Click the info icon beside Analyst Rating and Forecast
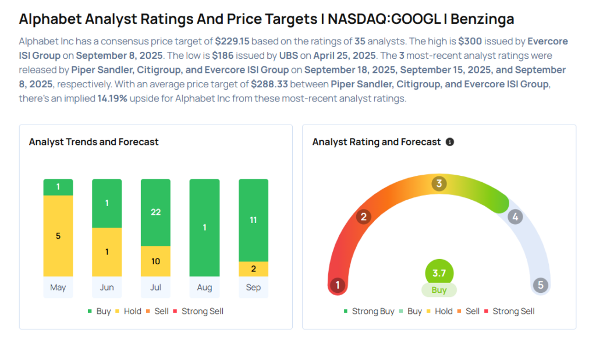The width and height of the screenshot is (596, 340). (449, 142)
